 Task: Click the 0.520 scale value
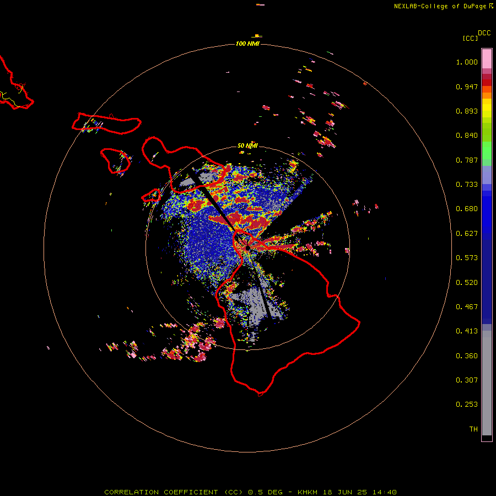tap(467, 283)
